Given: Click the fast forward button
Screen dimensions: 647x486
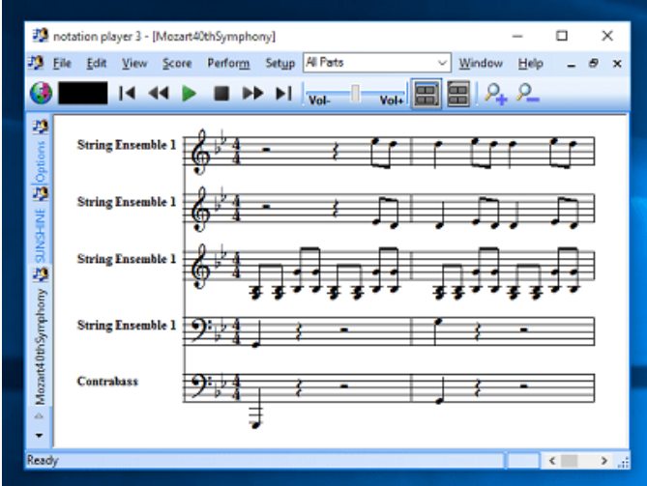Looking at the screenshot, I should click(x=252, y=93).
